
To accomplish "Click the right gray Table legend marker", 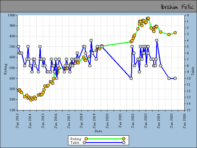I will 124,142.
